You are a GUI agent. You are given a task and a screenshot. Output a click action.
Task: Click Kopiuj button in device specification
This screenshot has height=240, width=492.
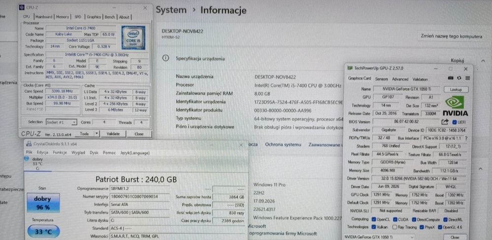pyautogui.click(x=457, y=60)
